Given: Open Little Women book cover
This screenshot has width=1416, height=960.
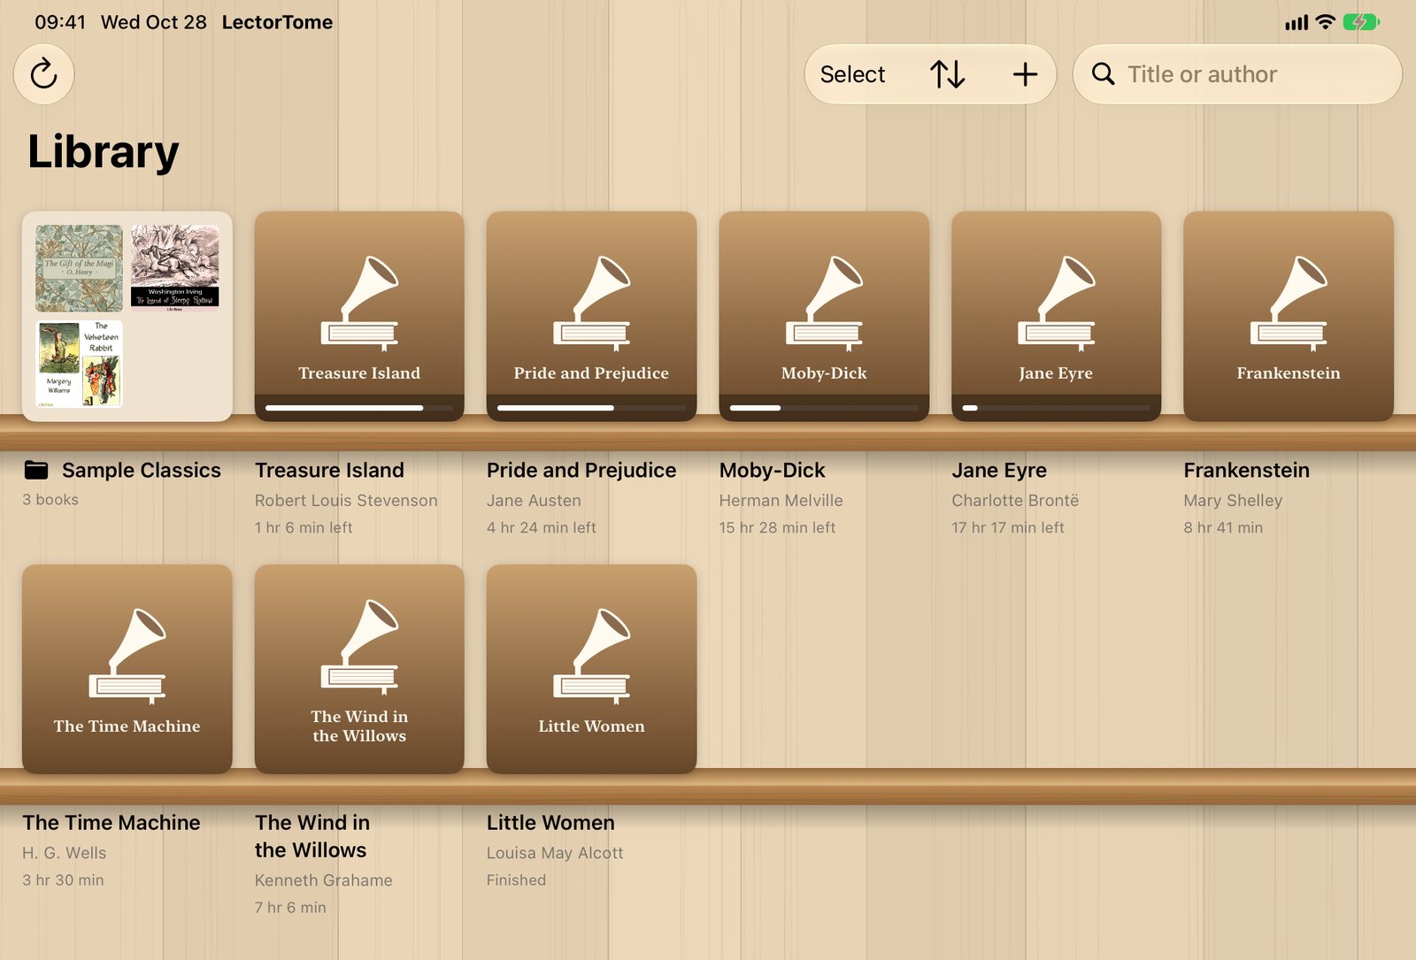Looking at the screenshot, I should pos(591,669).
